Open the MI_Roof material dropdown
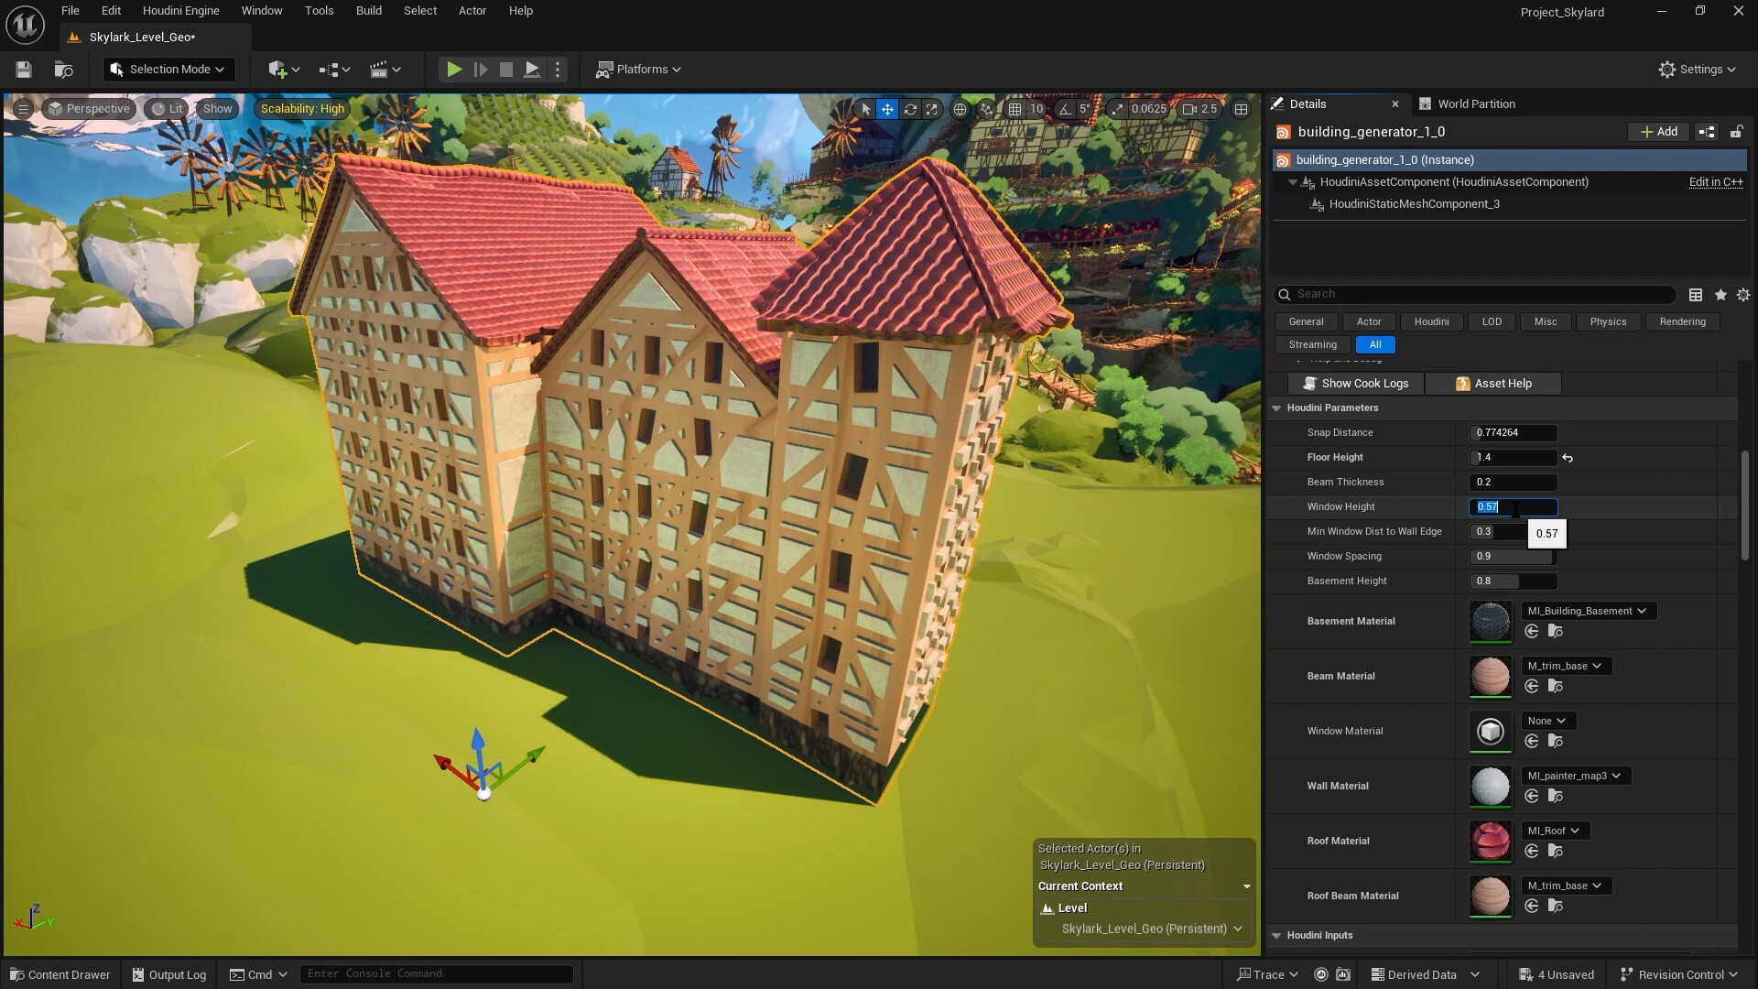Screen dimensions: 1758x989 click(1554, 831)
